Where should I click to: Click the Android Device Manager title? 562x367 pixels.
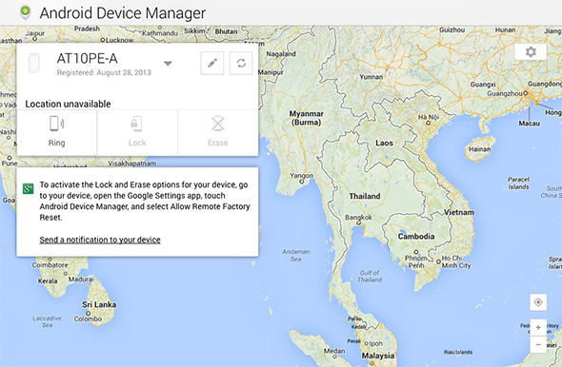click(123, 13)
